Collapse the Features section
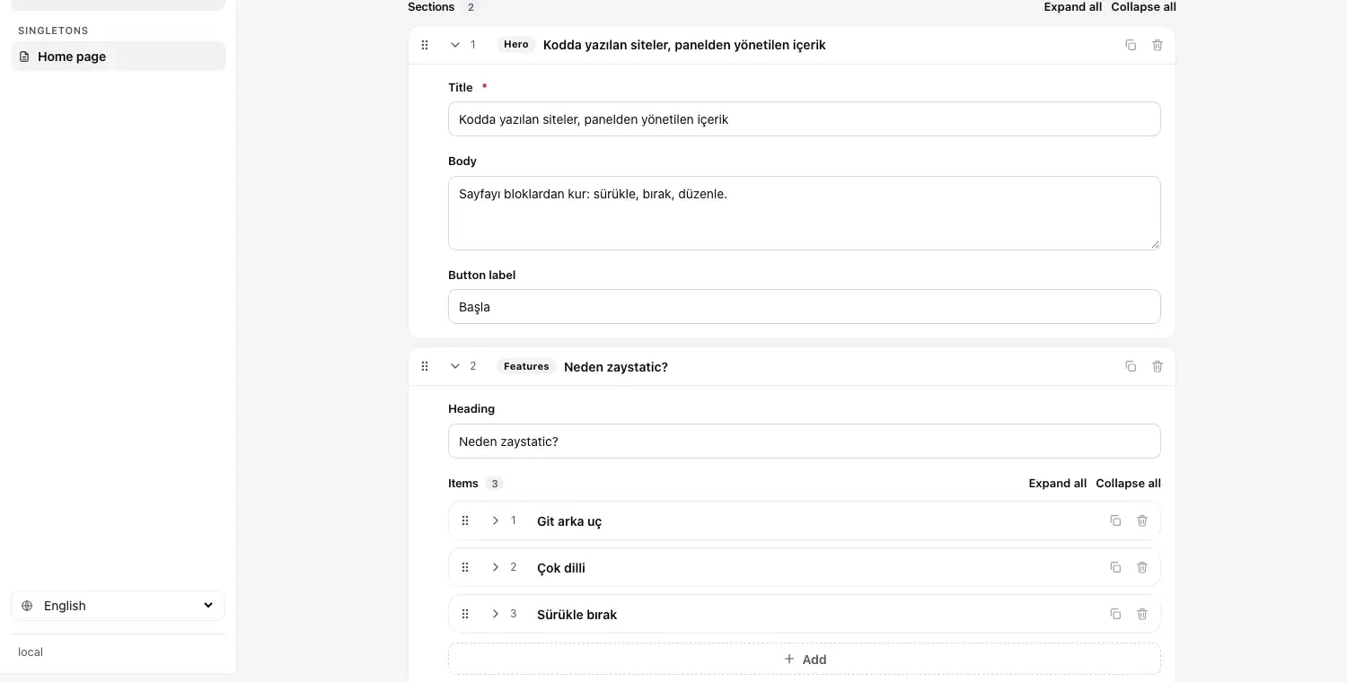 pyautogui.click(x=455, y=366)
